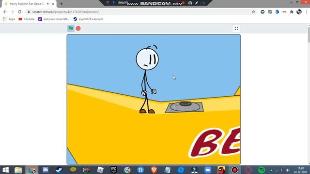The image size is (310, 174).
Task: Open Discord from the taskbar
Action: pos(46,170)
